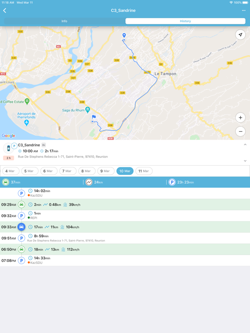Tap the 0.48km distance value

click(x=55, y=205)
